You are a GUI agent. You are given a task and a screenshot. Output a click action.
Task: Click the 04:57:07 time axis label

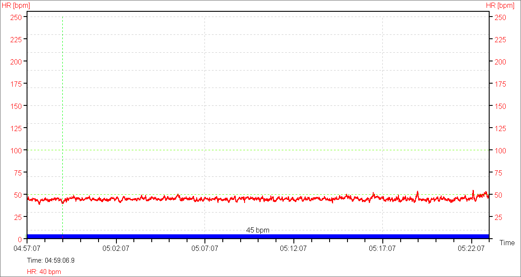click(27, 248)
